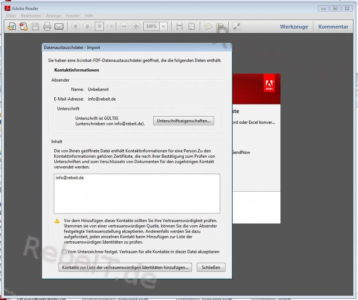
Task: Close the Adobe Reader window
Action: [347, 9]
